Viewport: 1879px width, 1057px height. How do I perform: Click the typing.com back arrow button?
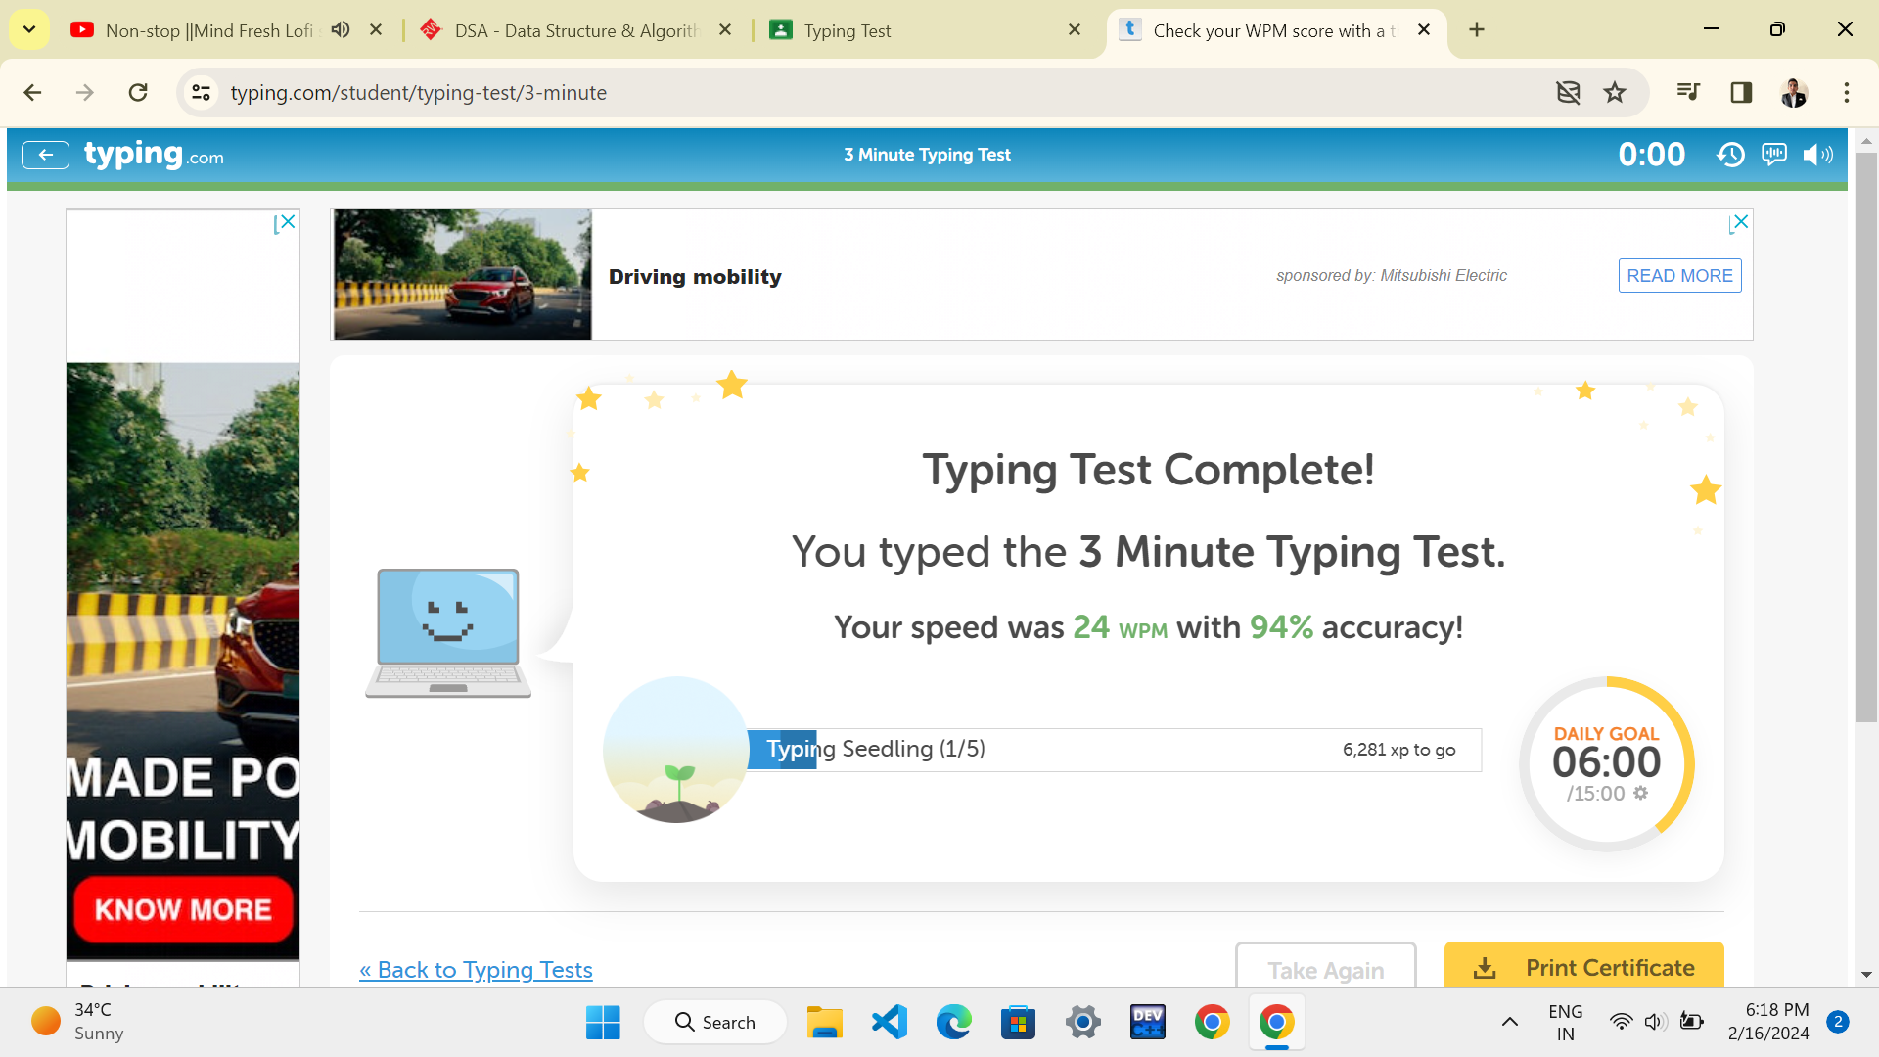pos(45,155)
